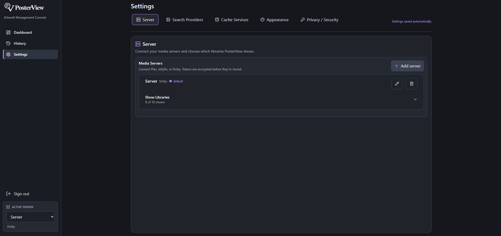Click the Dashboard grid icon
Viewport: 501px width, 236px height.
coord(8,32)
